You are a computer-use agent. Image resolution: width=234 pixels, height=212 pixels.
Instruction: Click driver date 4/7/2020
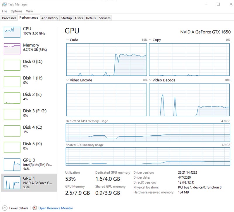(x=184, y=177)
